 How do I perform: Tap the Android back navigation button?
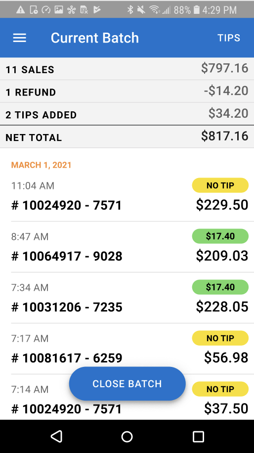tap(56, 436)
